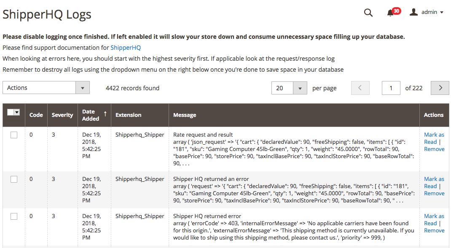Click the previous page arrow

pos(360,88)
